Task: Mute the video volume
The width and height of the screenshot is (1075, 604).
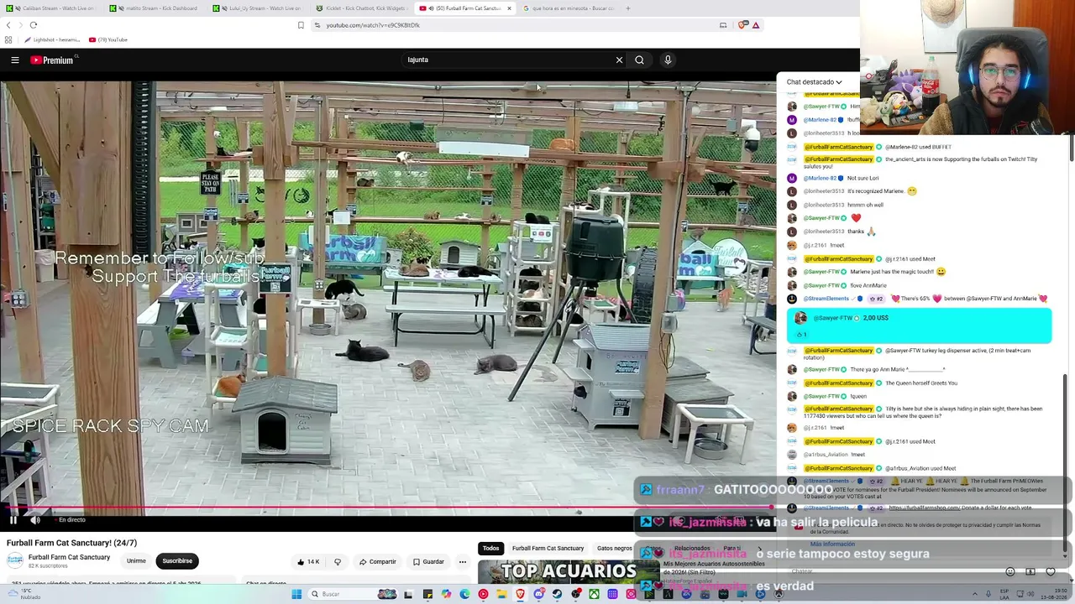Action: [35, 520]
